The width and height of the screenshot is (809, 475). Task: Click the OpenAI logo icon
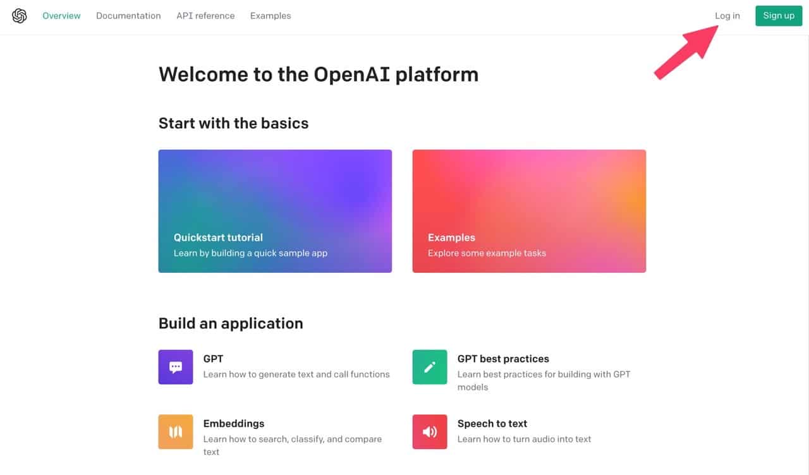pos(20,16)
